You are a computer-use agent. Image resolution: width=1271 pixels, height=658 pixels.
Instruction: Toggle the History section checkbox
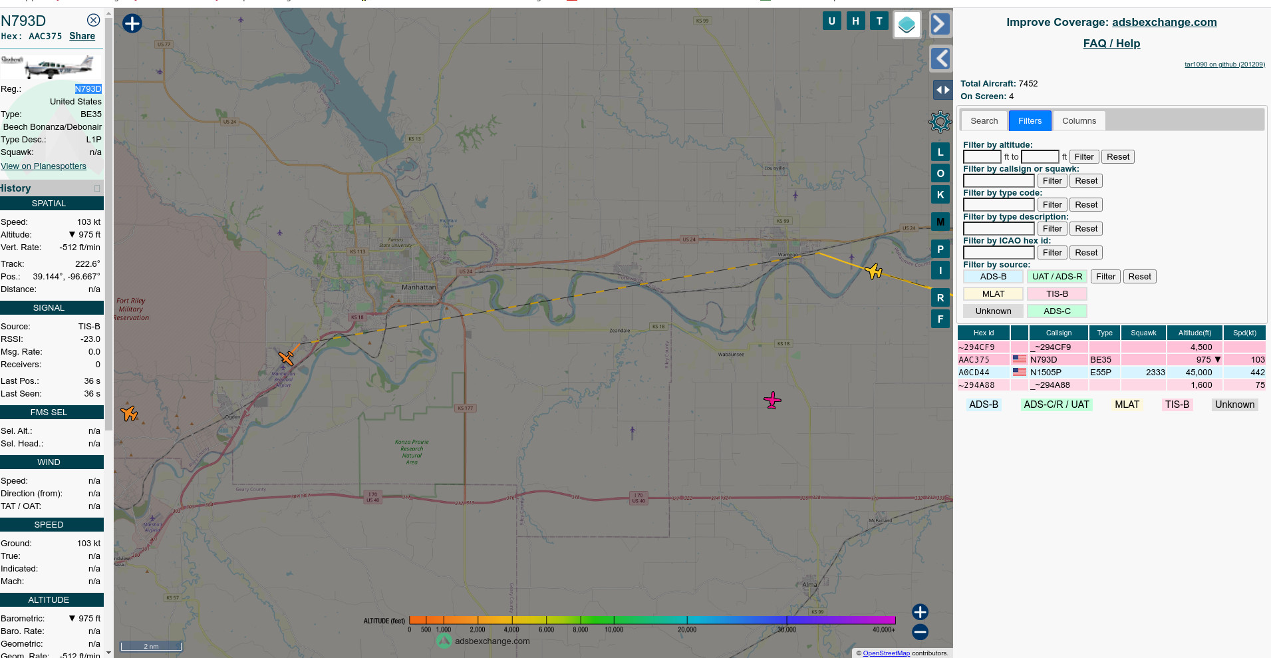coord(97,188)
